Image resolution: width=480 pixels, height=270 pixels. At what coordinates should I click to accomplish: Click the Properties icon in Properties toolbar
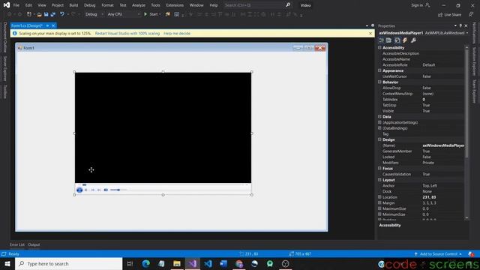pos(397,40)
